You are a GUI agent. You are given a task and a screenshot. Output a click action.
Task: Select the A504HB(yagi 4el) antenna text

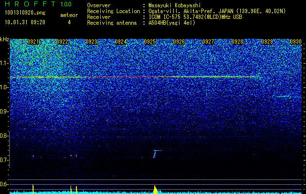point(172,23)
